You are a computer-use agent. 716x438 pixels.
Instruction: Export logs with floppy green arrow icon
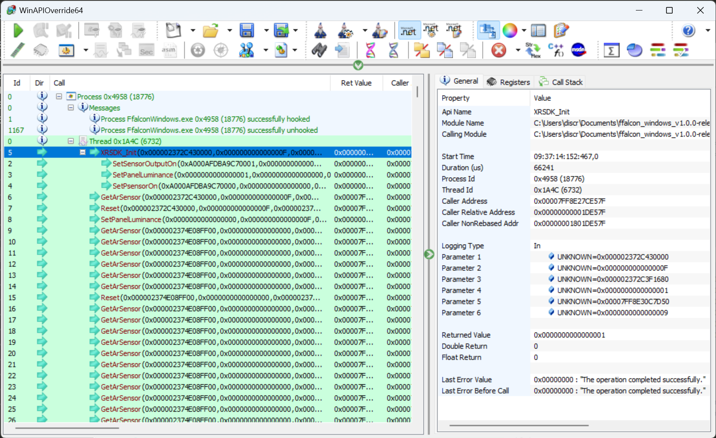click(x=282, y=31)
